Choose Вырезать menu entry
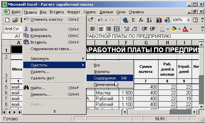Image resolution: width=205 pixels, height=123 pixels. [x=54, y=29]
